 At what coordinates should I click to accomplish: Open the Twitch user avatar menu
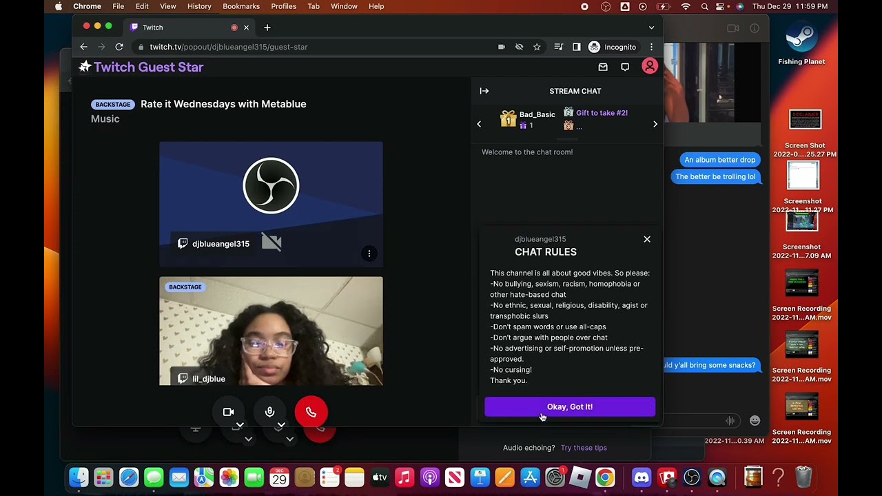(x=650, y=66)
